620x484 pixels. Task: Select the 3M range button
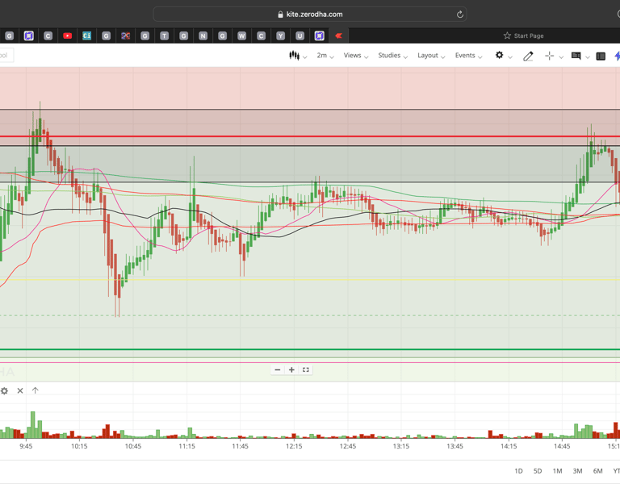pyautogui.click(x=577, y=471)
